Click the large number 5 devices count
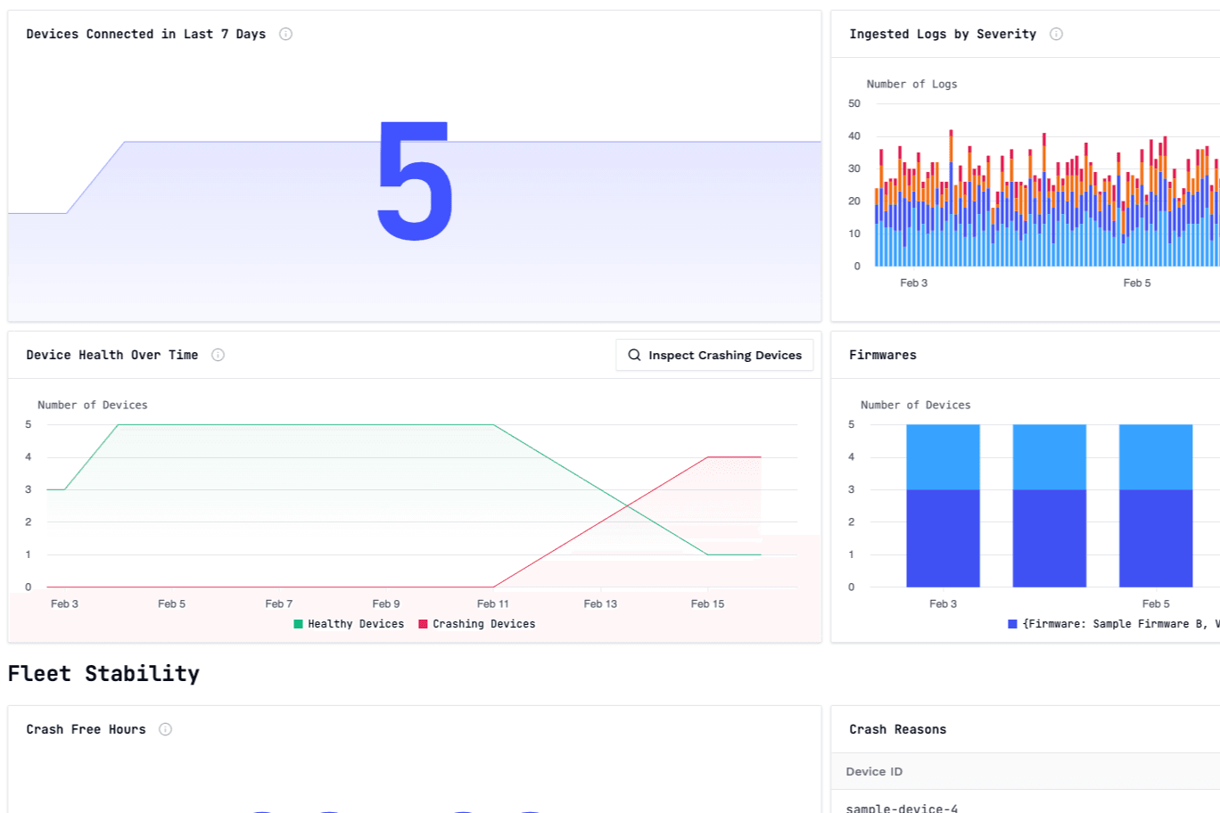 414,182
